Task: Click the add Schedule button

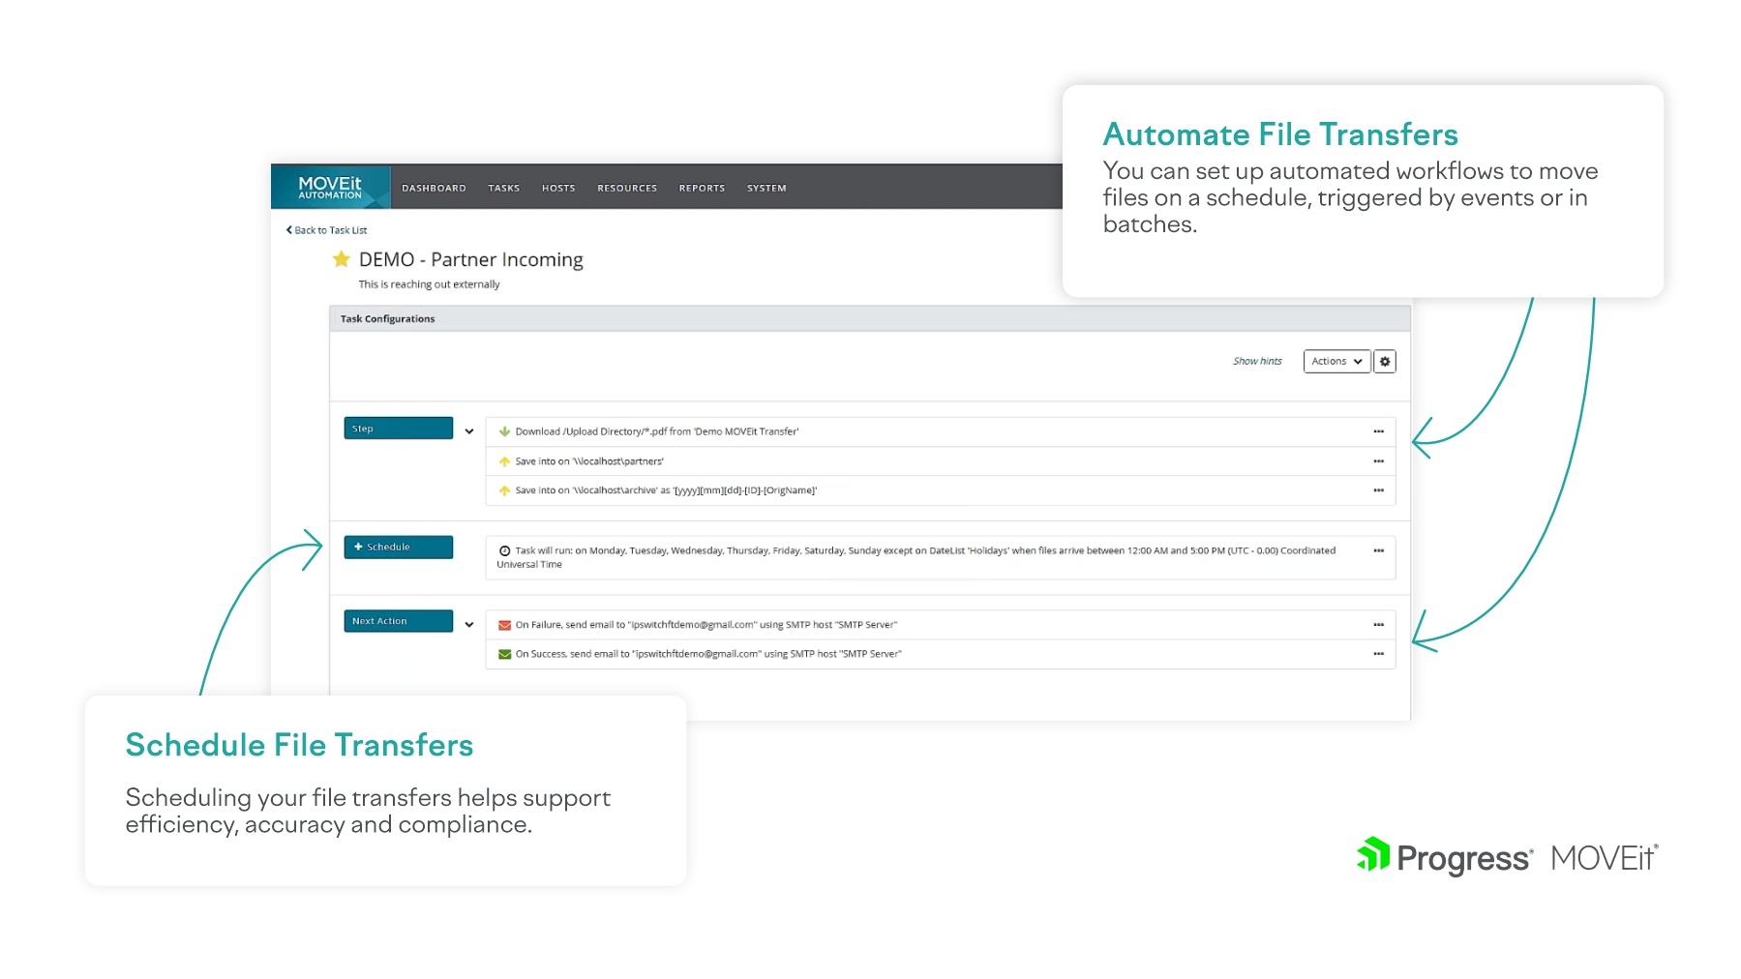Action: coord(398,548)
